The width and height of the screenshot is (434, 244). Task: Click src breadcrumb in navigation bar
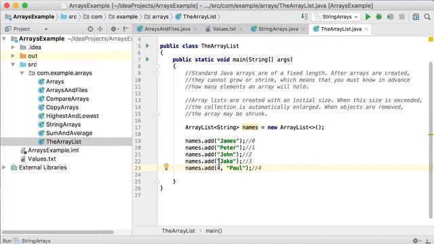coord(68,17)
